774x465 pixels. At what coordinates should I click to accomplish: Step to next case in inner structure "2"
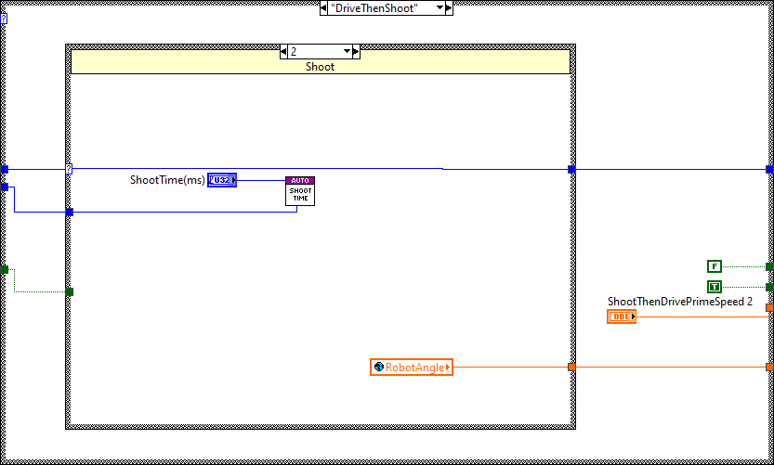(x=356, y=52)
